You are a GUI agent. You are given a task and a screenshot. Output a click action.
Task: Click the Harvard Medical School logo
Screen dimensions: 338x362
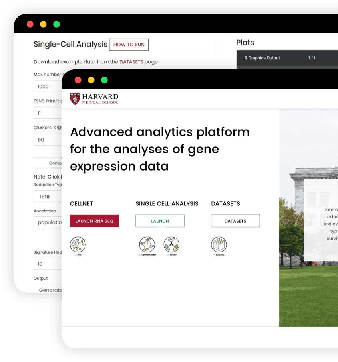[94, 99]
